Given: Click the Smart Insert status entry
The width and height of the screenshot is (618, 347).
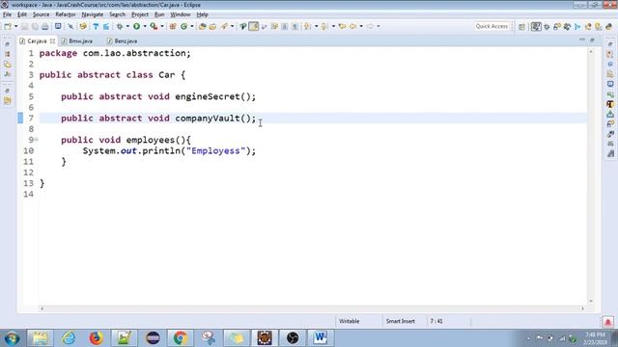Looking at the screenshot, I should point(401,321).
